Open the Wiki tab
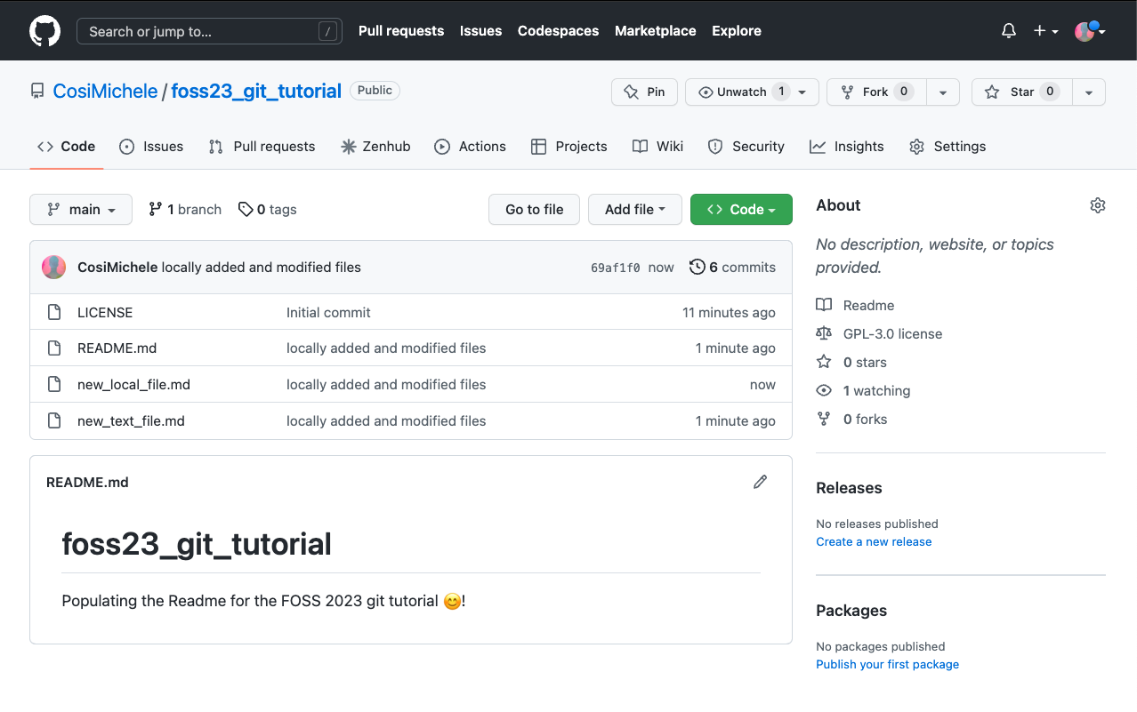This screenshot has width=1137, height=712. coord(657,147)
